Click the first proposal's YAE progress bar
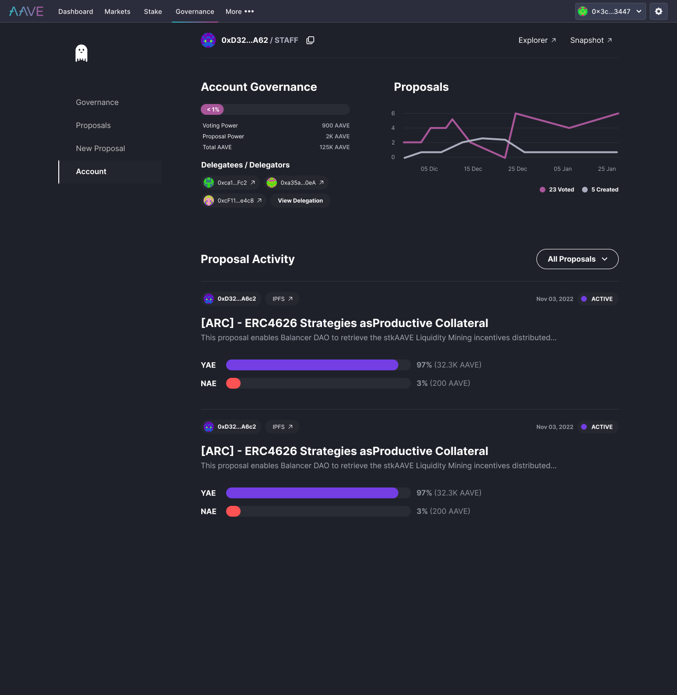Screen dimensions: 677x695 coord(318,365)
